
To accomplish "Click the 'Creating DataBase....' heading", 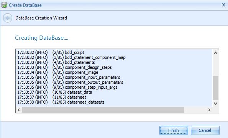I will [42, 38].
